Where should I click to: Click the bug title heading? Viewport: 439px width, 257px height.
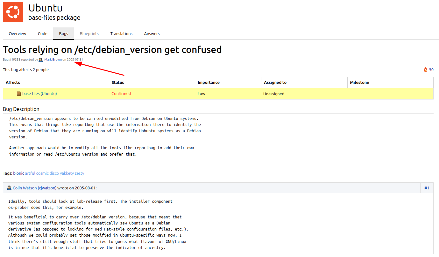click(x=112, y=50)
